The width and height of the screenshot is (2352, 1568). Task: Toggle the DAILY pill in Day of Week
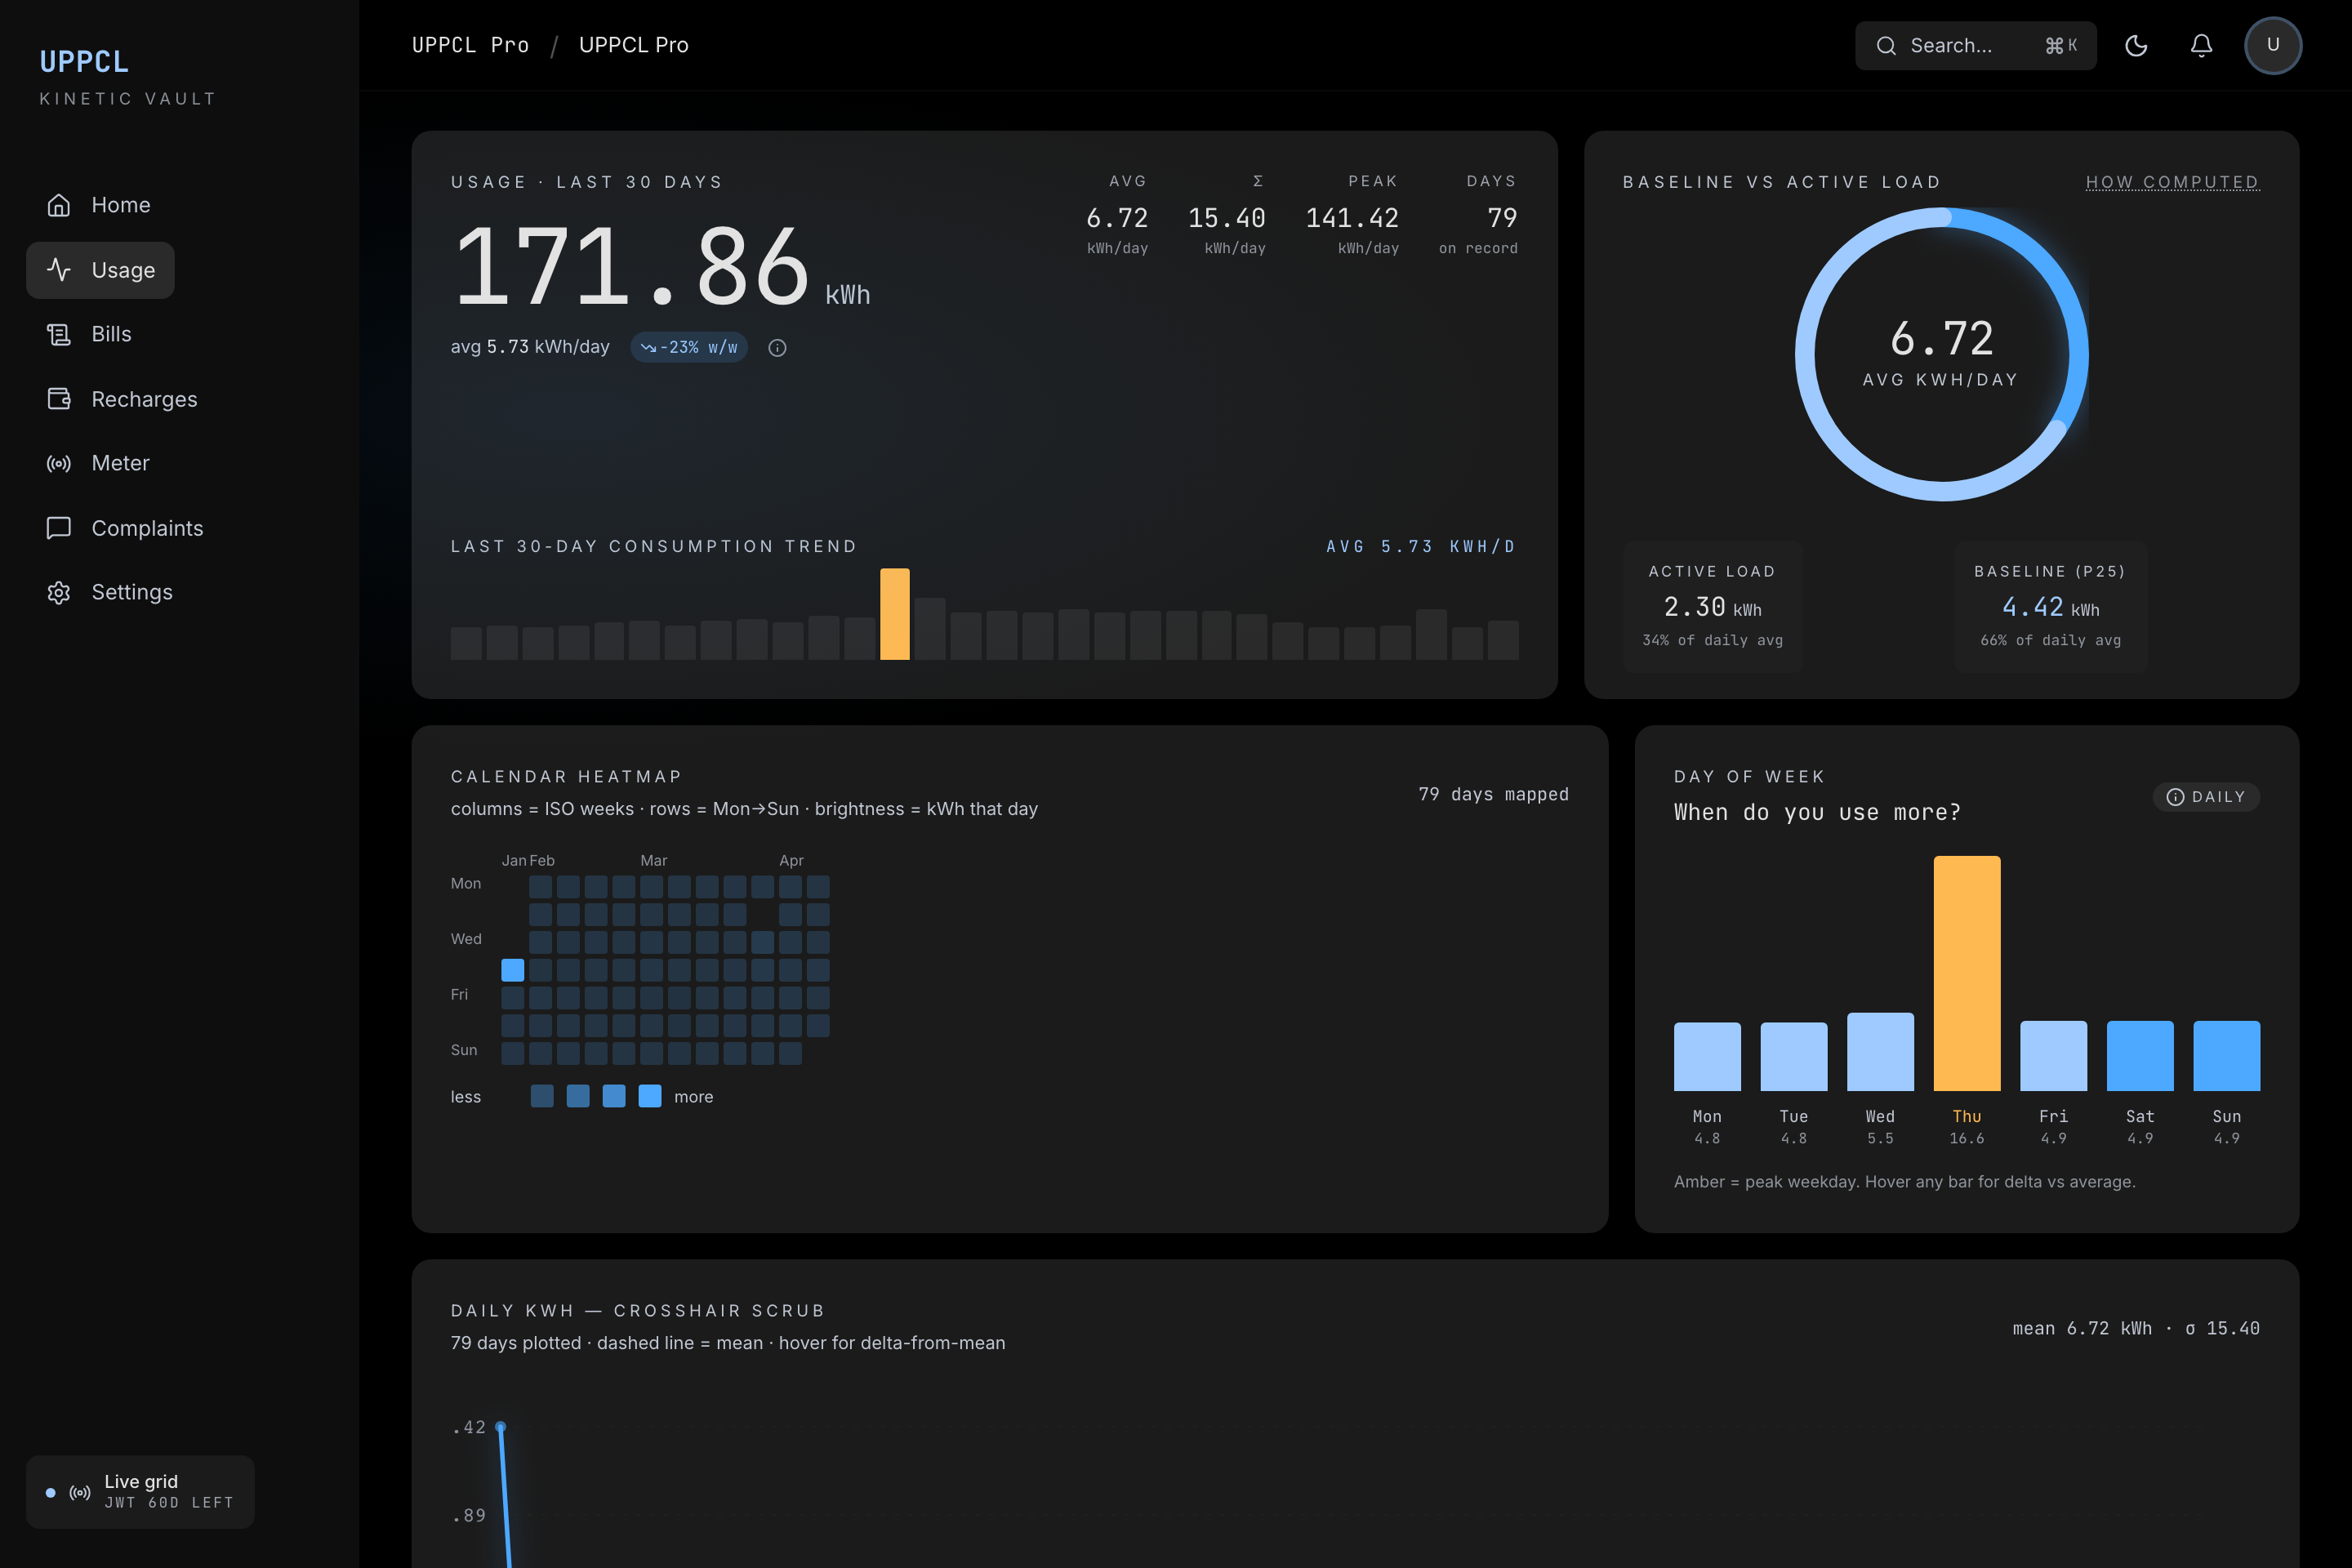2205,797
